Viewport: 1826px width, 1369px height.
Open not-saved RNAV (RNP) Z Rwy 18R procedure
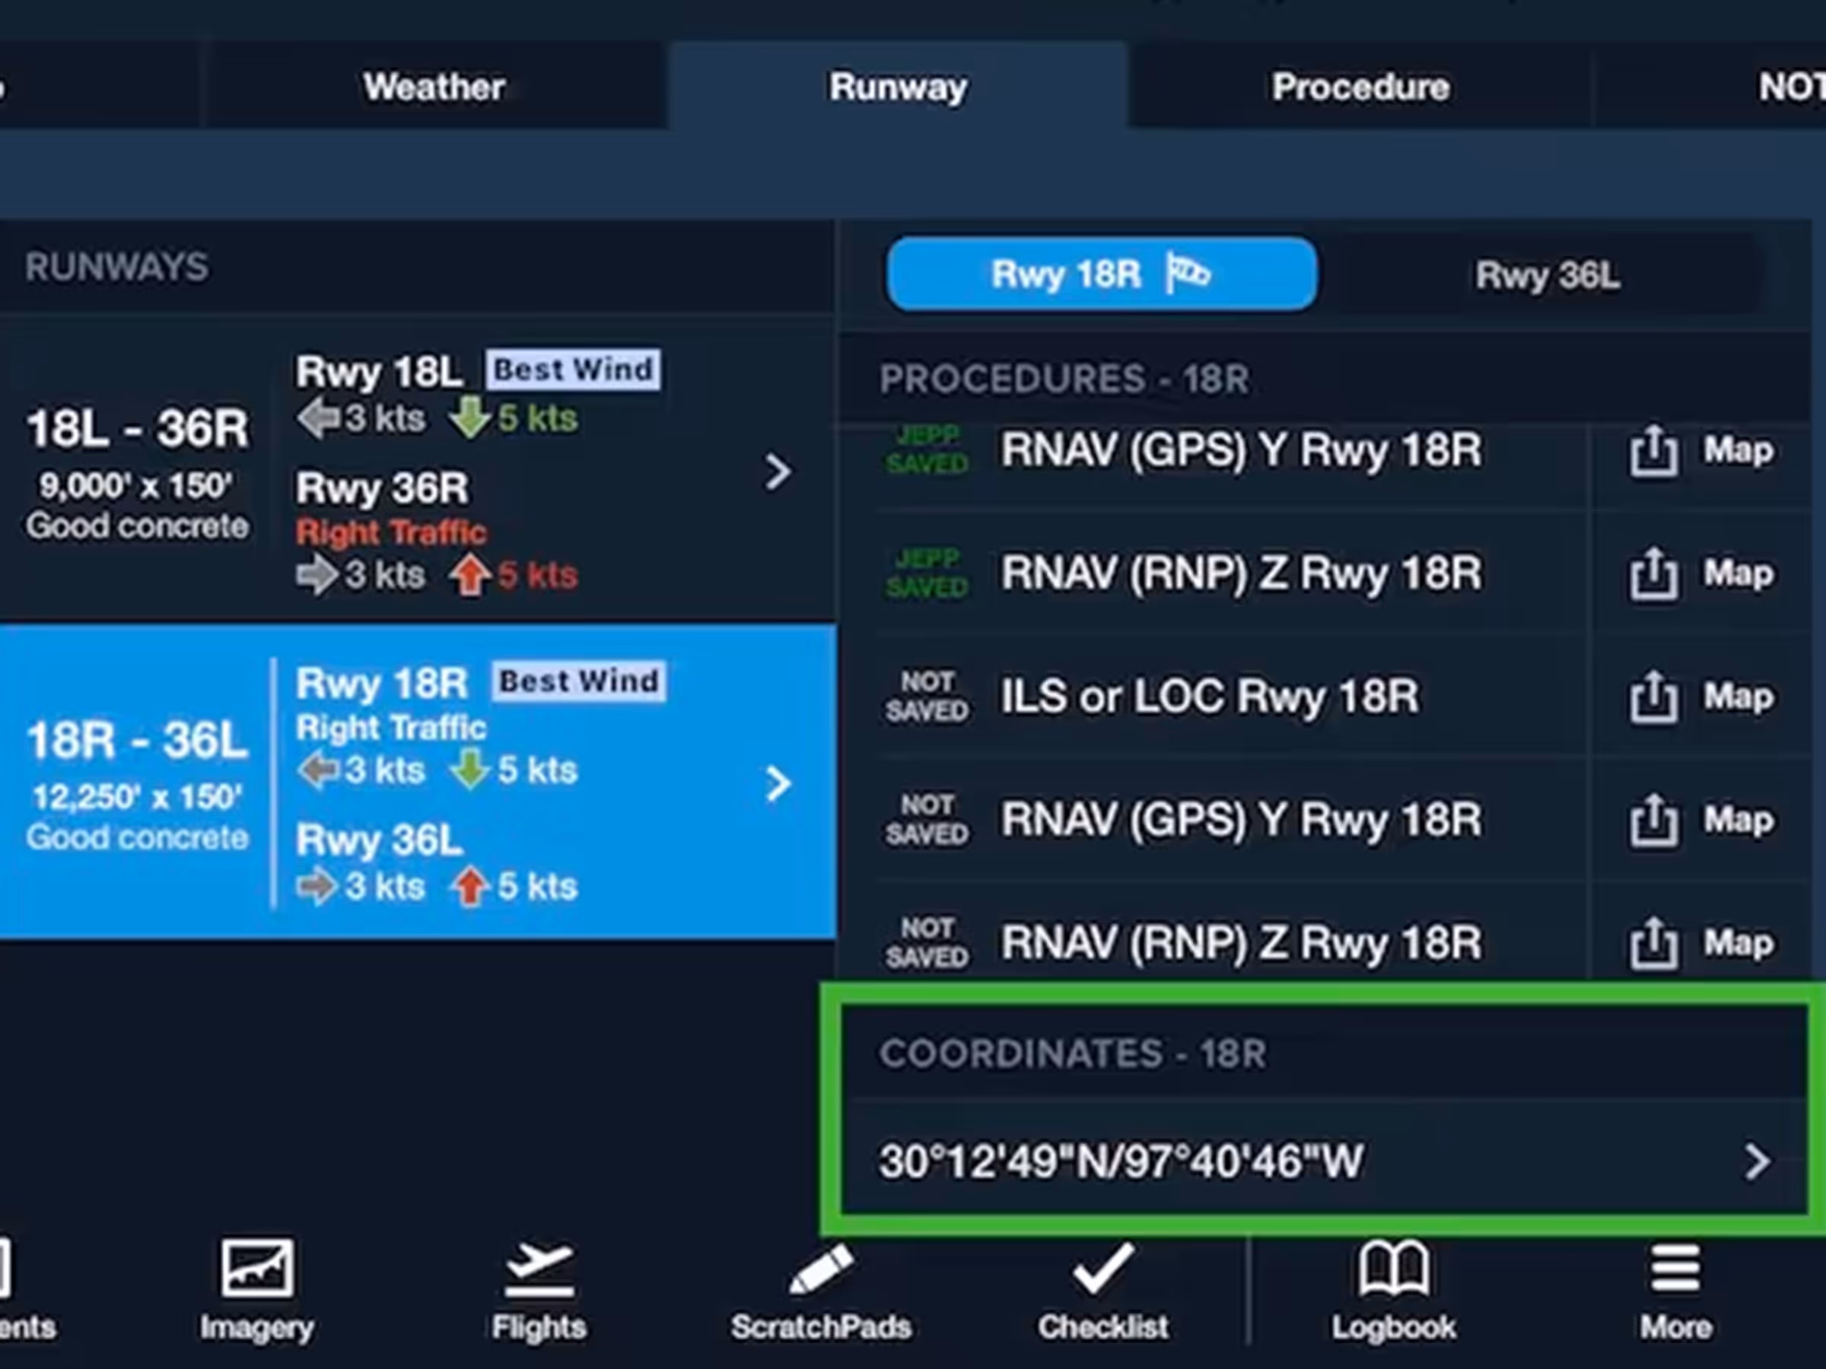(x=1241, y=943)
